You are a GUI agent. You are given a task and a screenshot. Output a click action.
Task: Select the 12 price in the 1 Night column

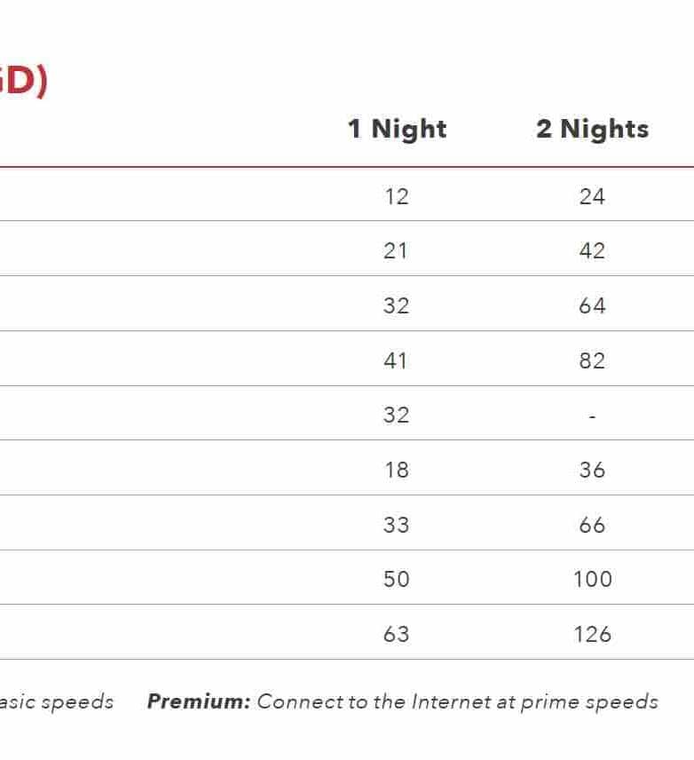tap(397, 196)
